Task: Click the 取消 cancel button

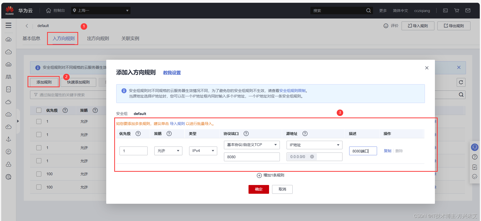Action: (282, 189)
